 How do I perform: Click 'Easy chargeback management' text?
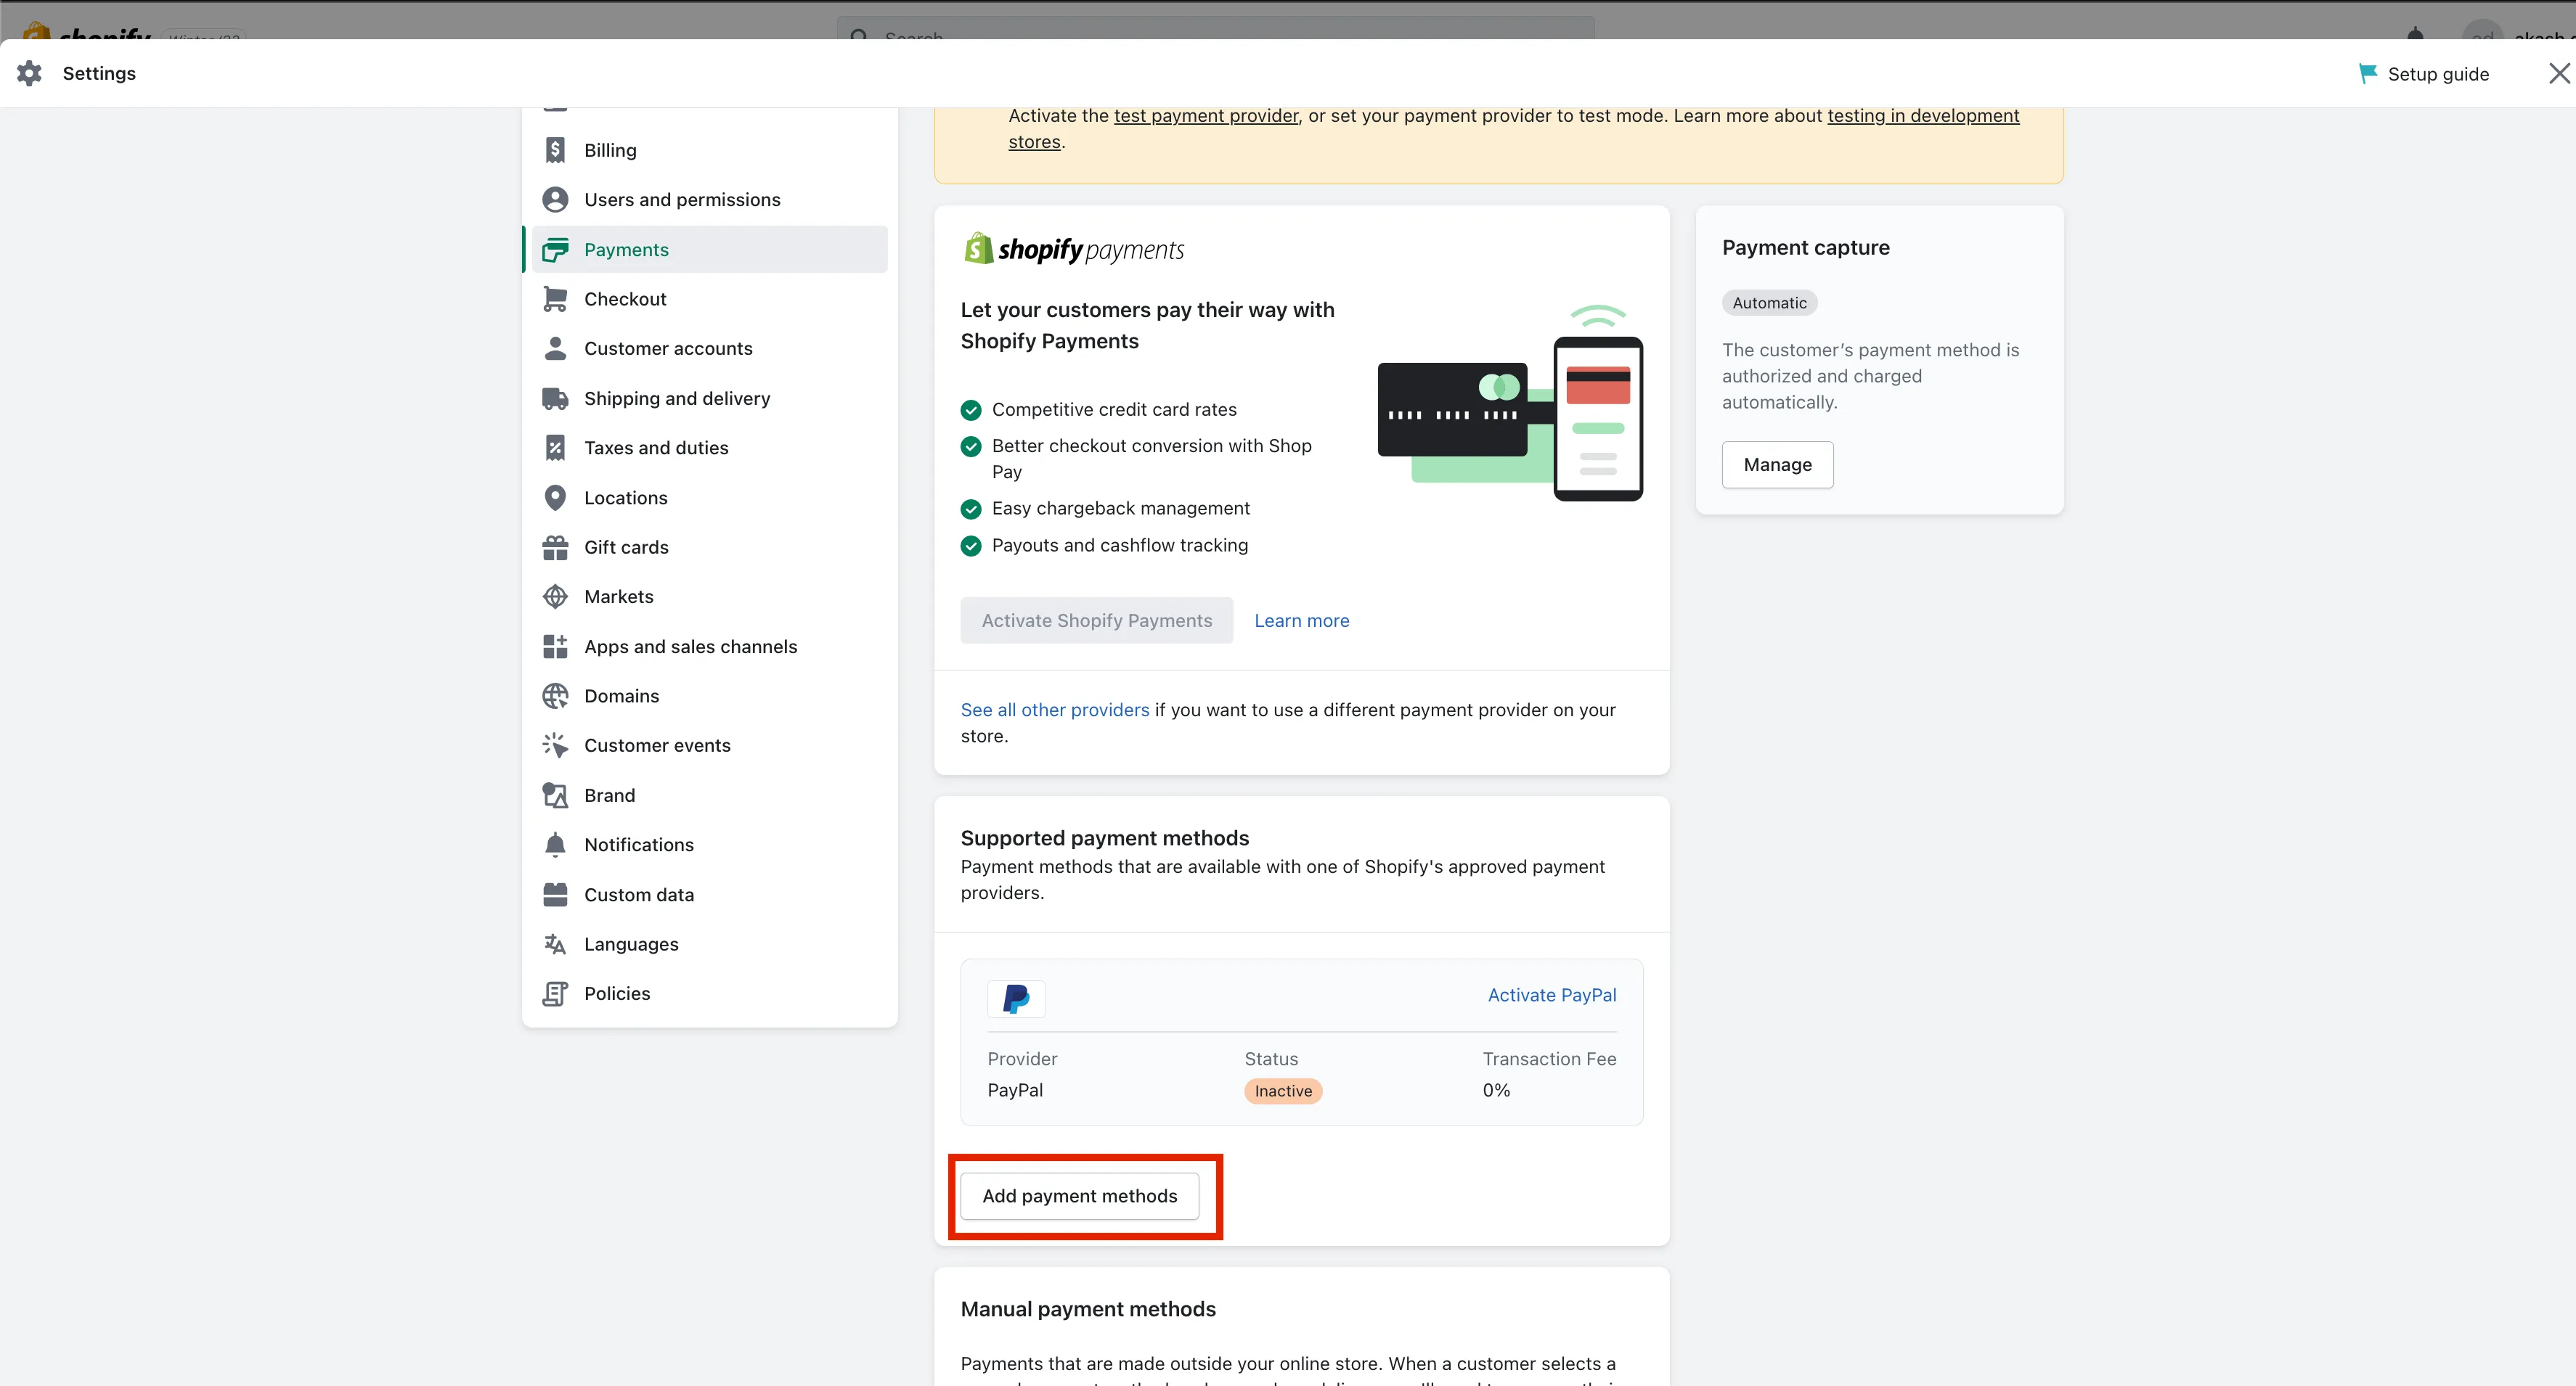point(1120,509)
